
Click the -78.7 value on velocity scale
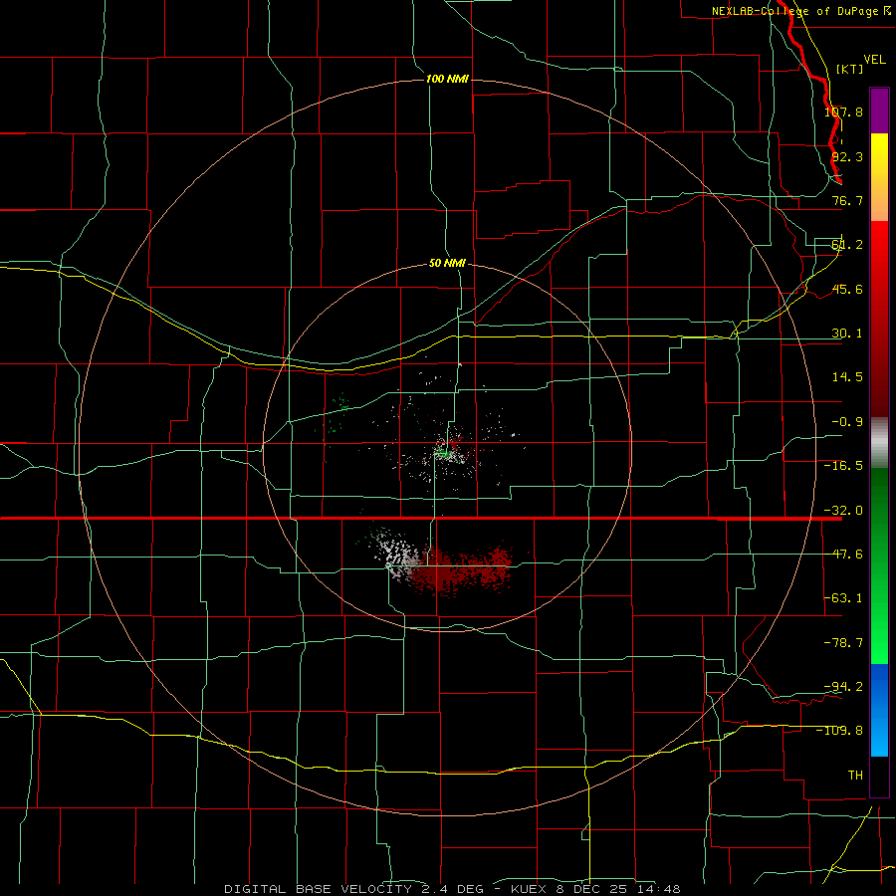[843, 643]
